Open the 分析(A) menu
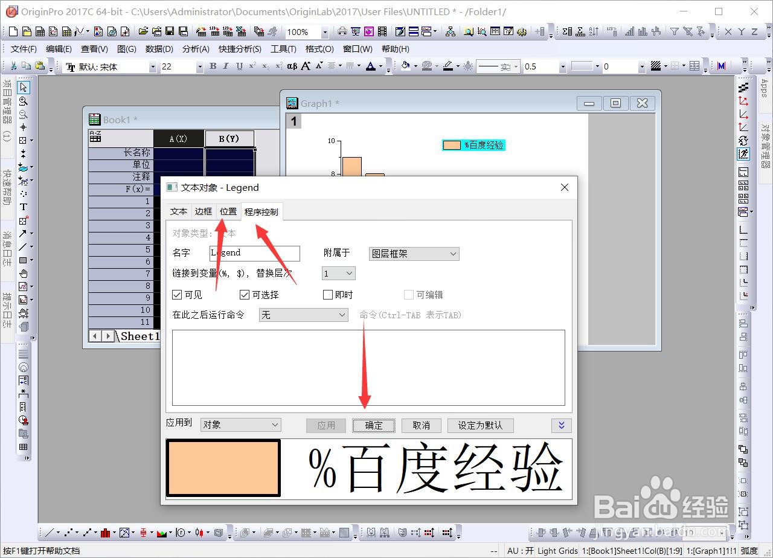The height and width of the screenshot is (558, 773). click(x=196, y=49)
